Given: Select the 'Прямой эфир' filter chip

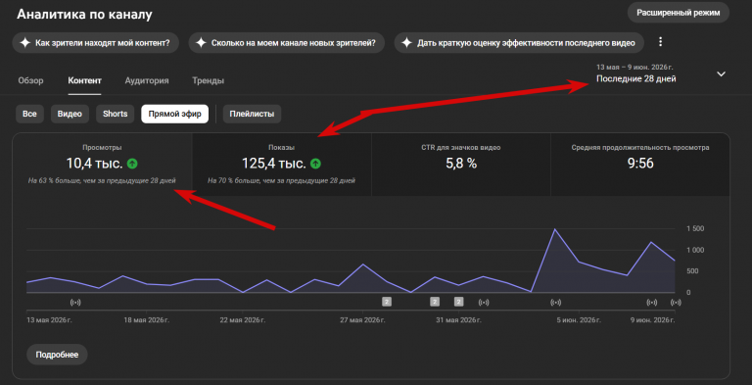Looking at the screenshot, I should tap(174, 115).
